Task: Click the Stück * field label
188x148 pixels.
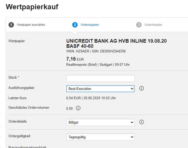Action: (14, 77)
